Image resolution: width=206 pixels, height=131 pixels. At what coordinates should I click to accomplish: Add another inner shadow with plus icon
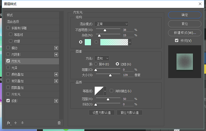coord(56,55)
